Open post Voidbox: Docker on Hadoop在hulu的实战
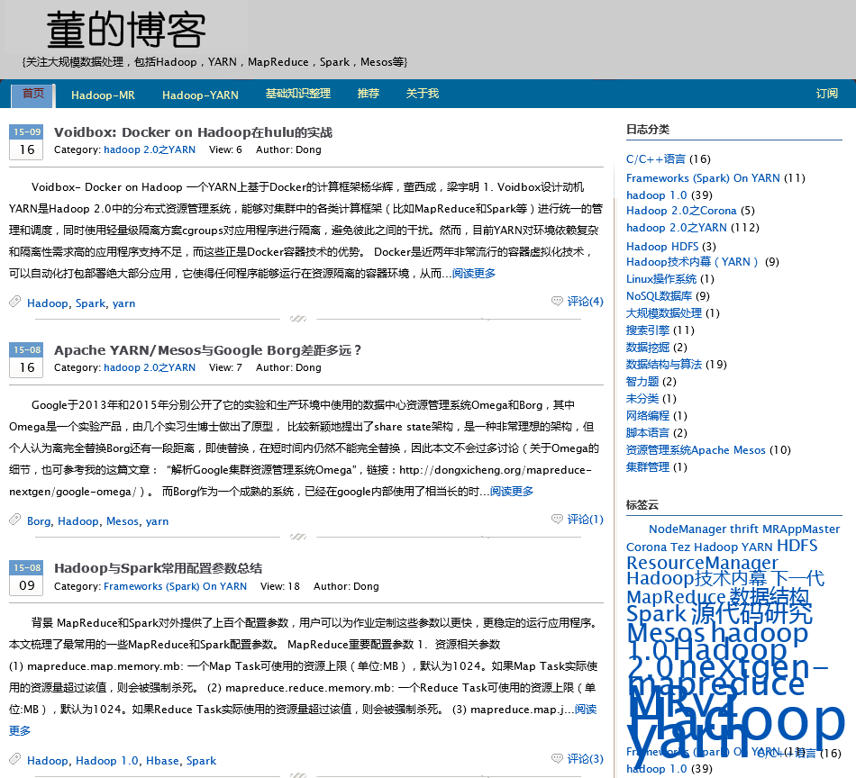 pos(193,132)
